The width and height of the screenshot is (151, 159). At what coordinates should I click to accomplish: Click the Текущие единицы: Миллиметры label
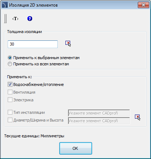click(34, 136)
